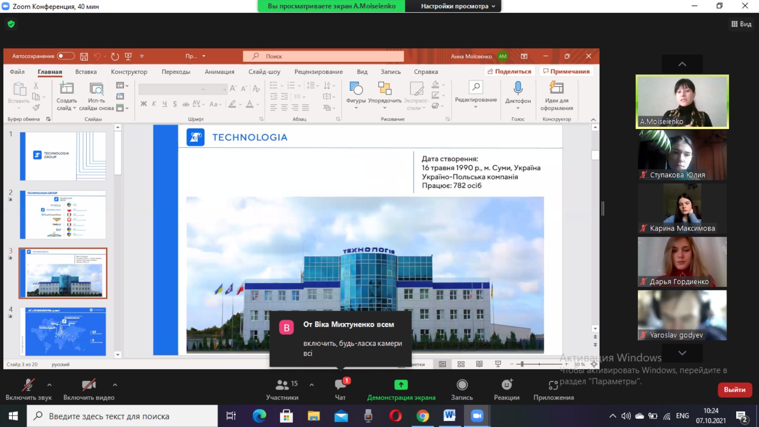Screen dimensions: 759x427
Task: Click the Вид button in Zoom
Action: tap(741, 24)
